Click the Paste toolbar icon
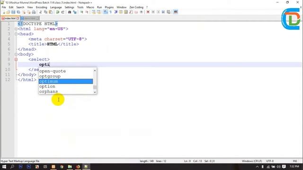This screenshot has height=170, width=303. pos(51,12)
